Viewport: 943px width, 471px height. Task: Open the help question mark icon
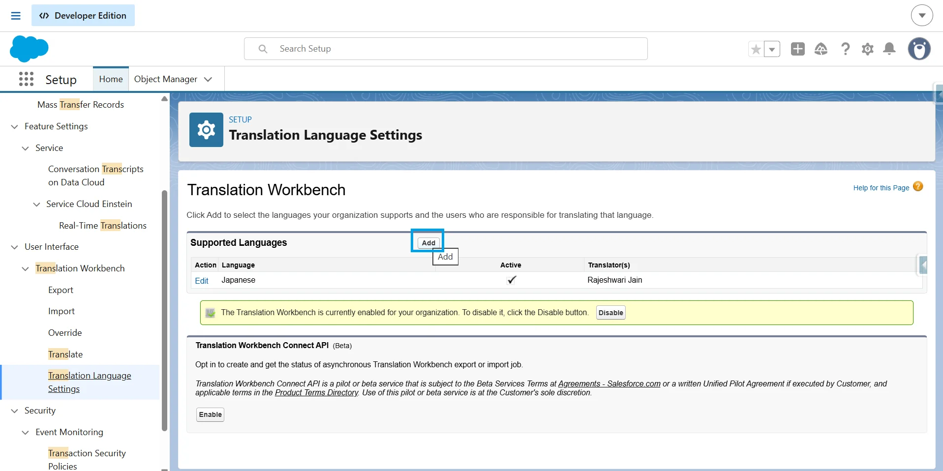[x=845, y=49]
